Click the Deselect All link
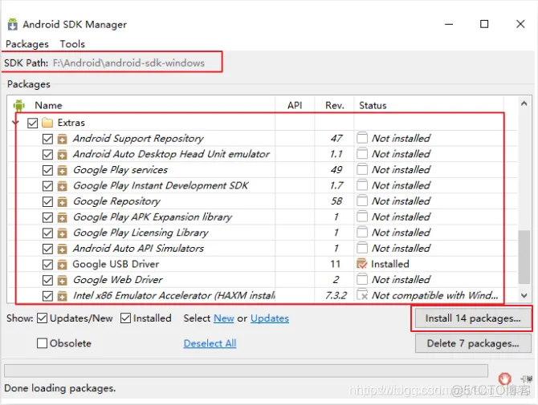Viewport: 538px width, 405px height. [x=210, y=343]
